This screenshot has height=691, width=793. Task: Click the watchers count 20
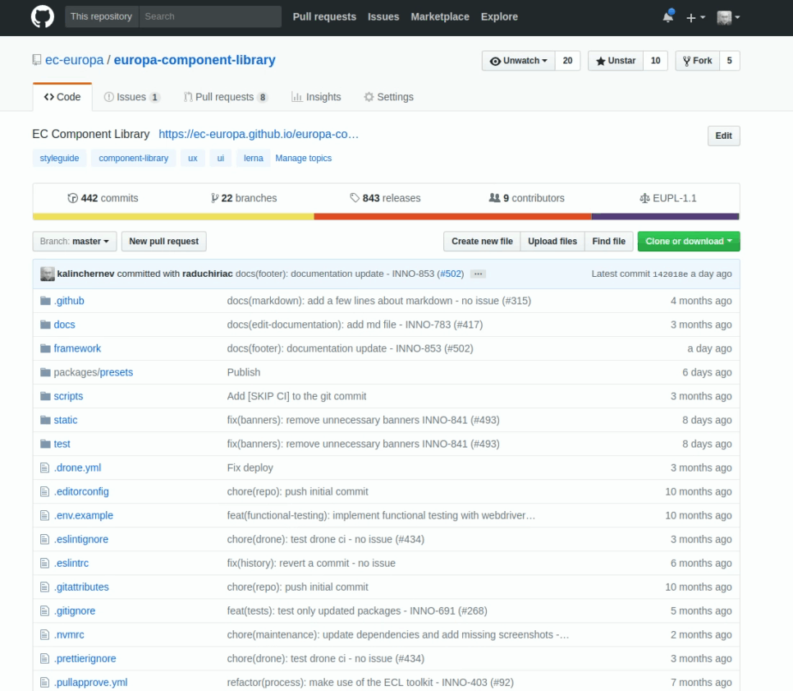[567, 61]
